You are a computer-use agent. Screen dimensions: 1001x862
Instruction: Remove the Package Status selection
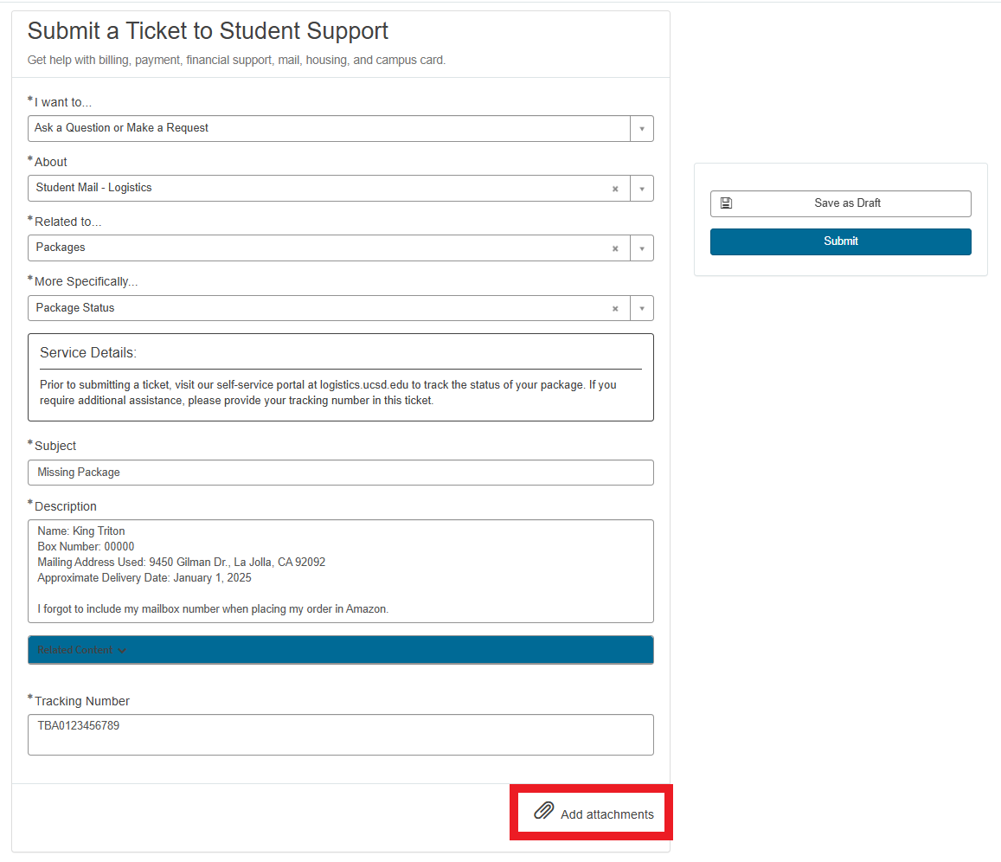(615, 309)
